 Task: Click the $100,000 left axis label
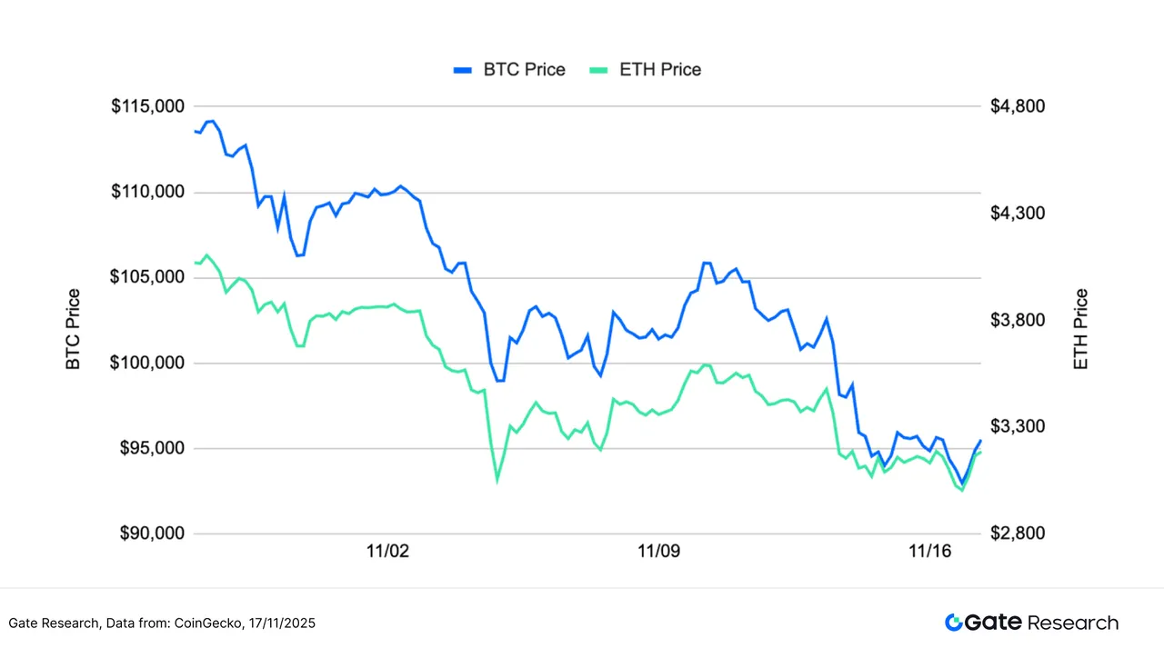148,363
